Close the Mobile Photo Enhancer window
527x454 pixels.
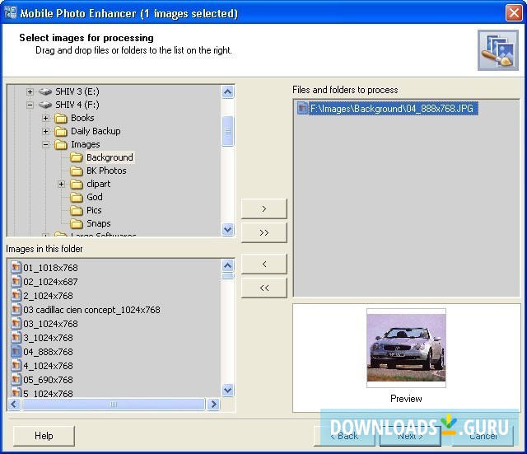[514, 13]
